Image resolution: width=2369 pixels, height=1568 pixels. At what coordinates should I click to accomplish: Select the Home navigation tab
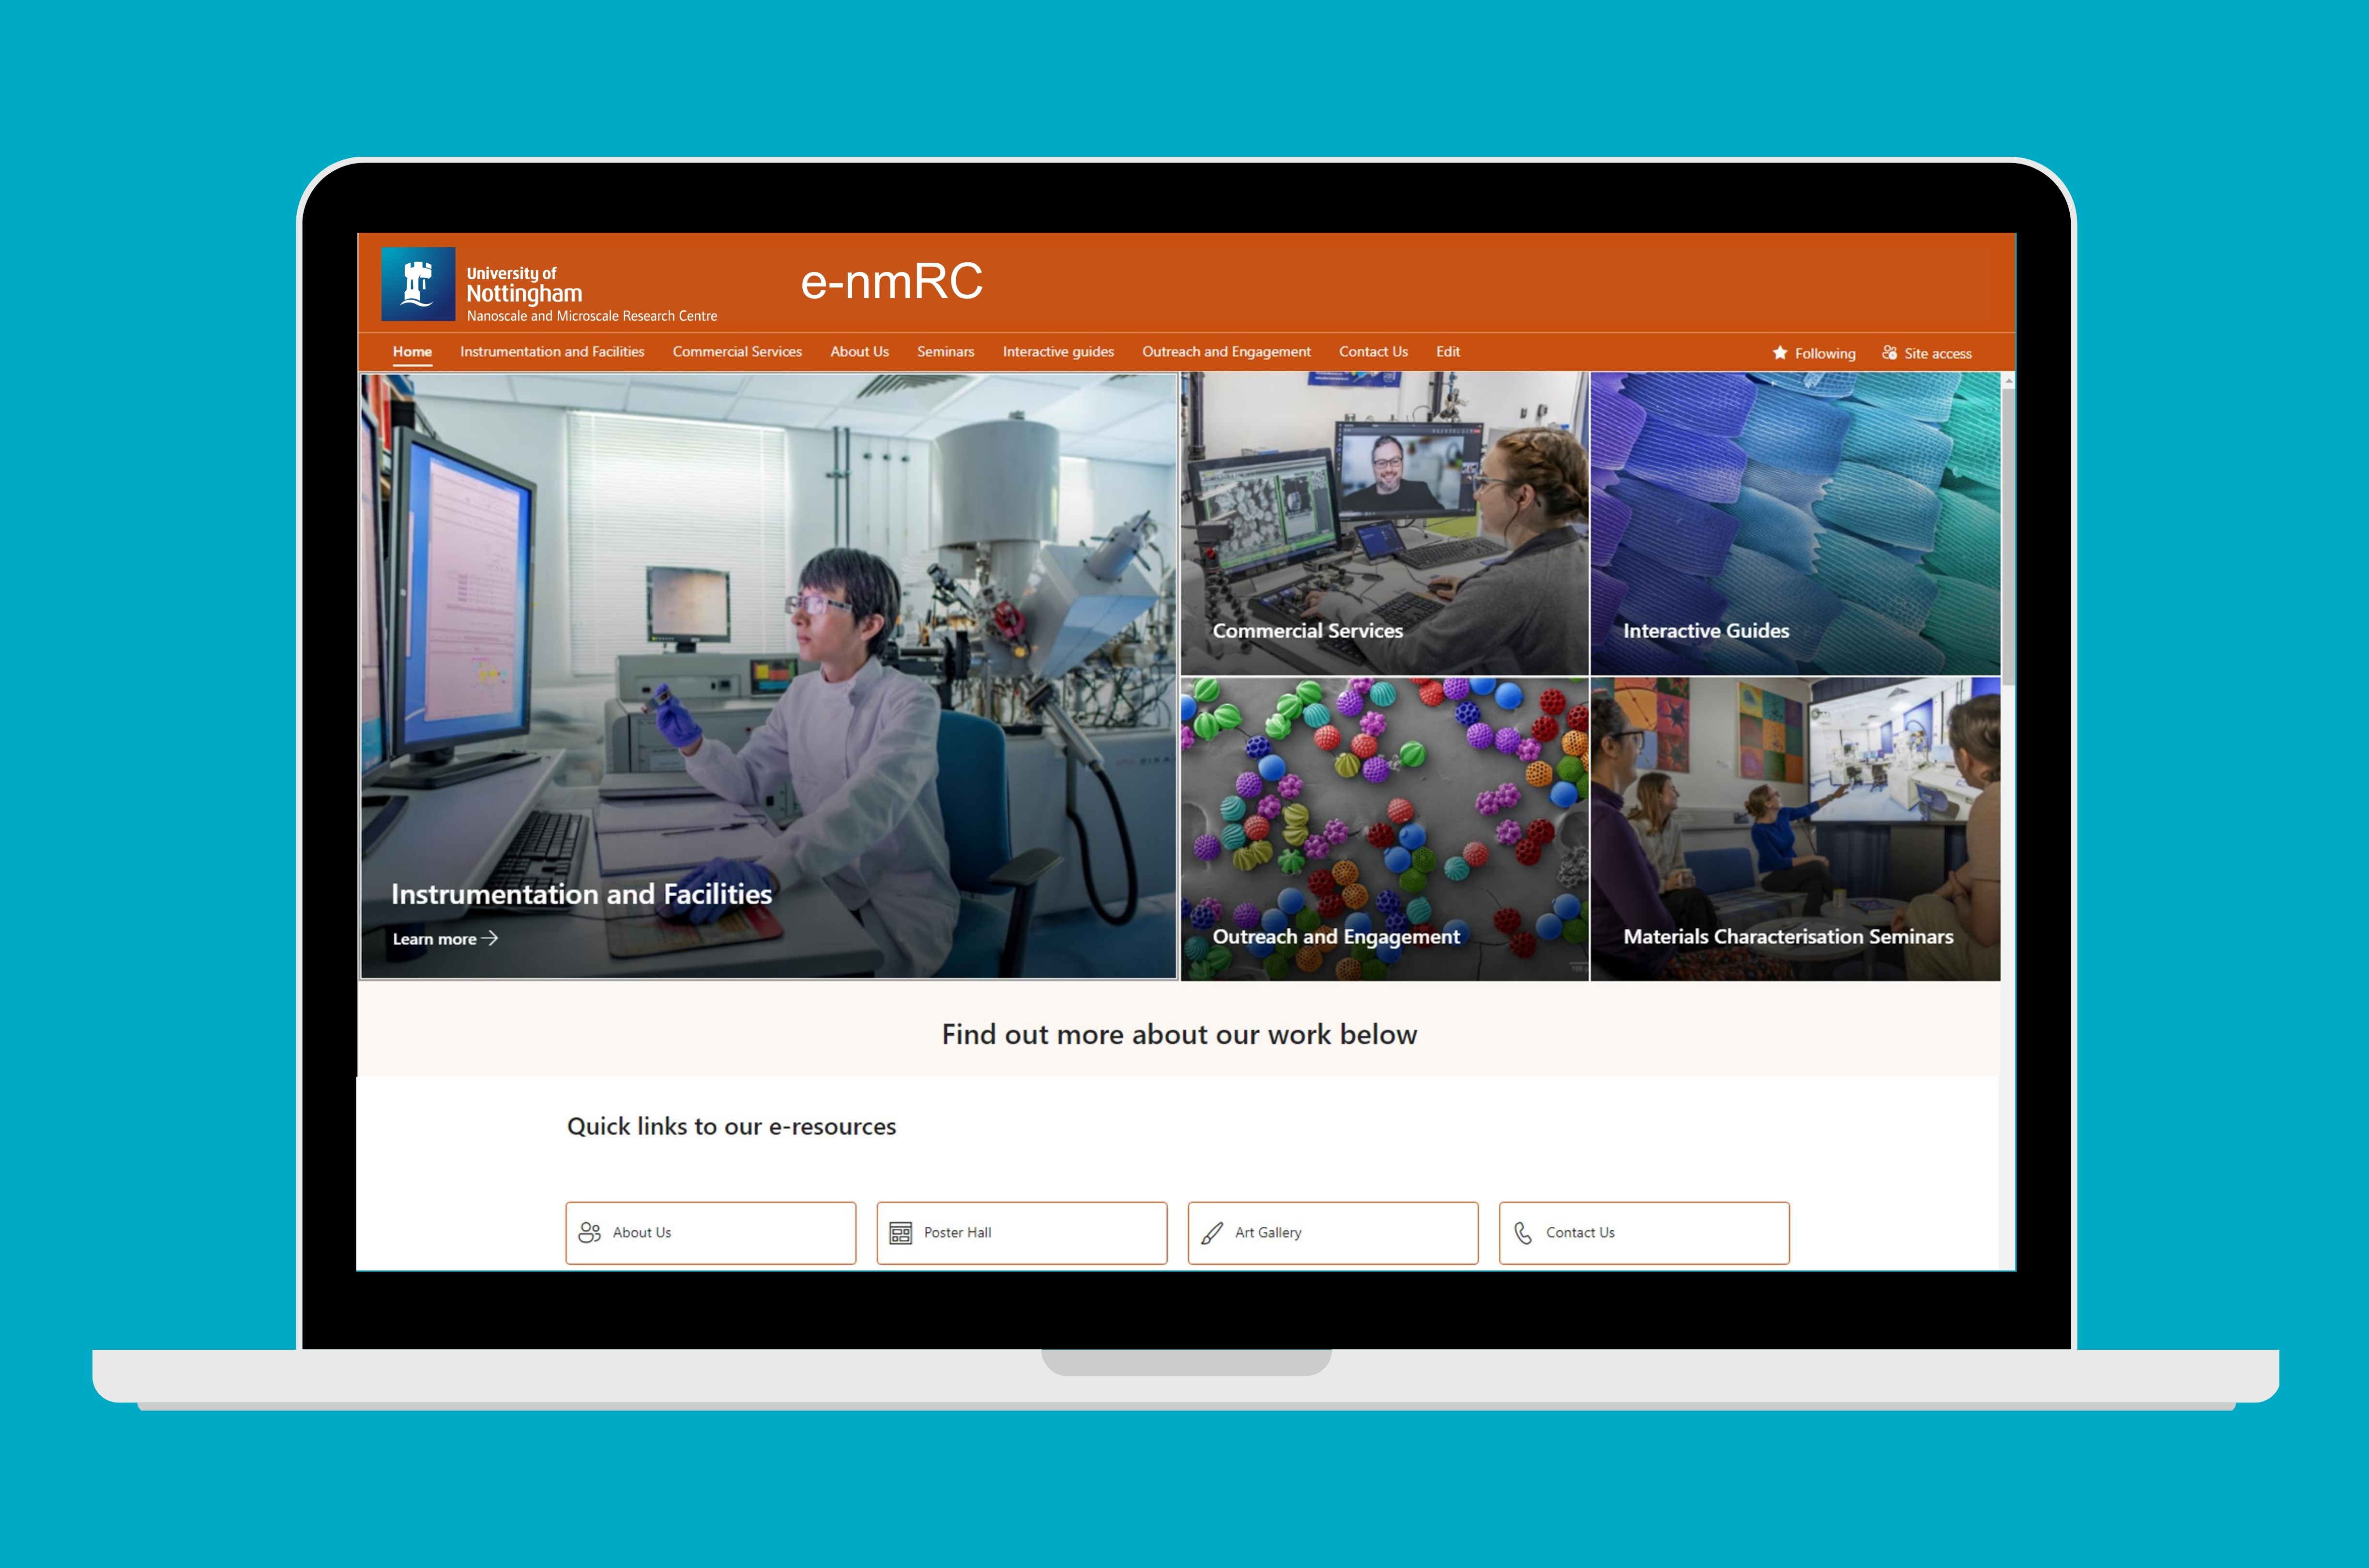click(x=412, y=352)
